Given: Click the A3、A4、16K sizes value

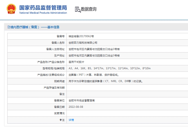Looking at the screenshot, I should 110,68.
